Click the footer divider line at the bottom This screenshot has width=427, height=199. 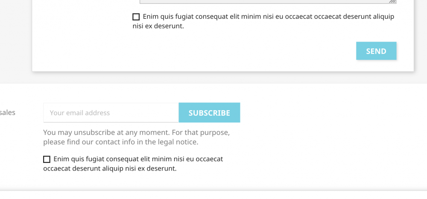click(x=213, y=191)
